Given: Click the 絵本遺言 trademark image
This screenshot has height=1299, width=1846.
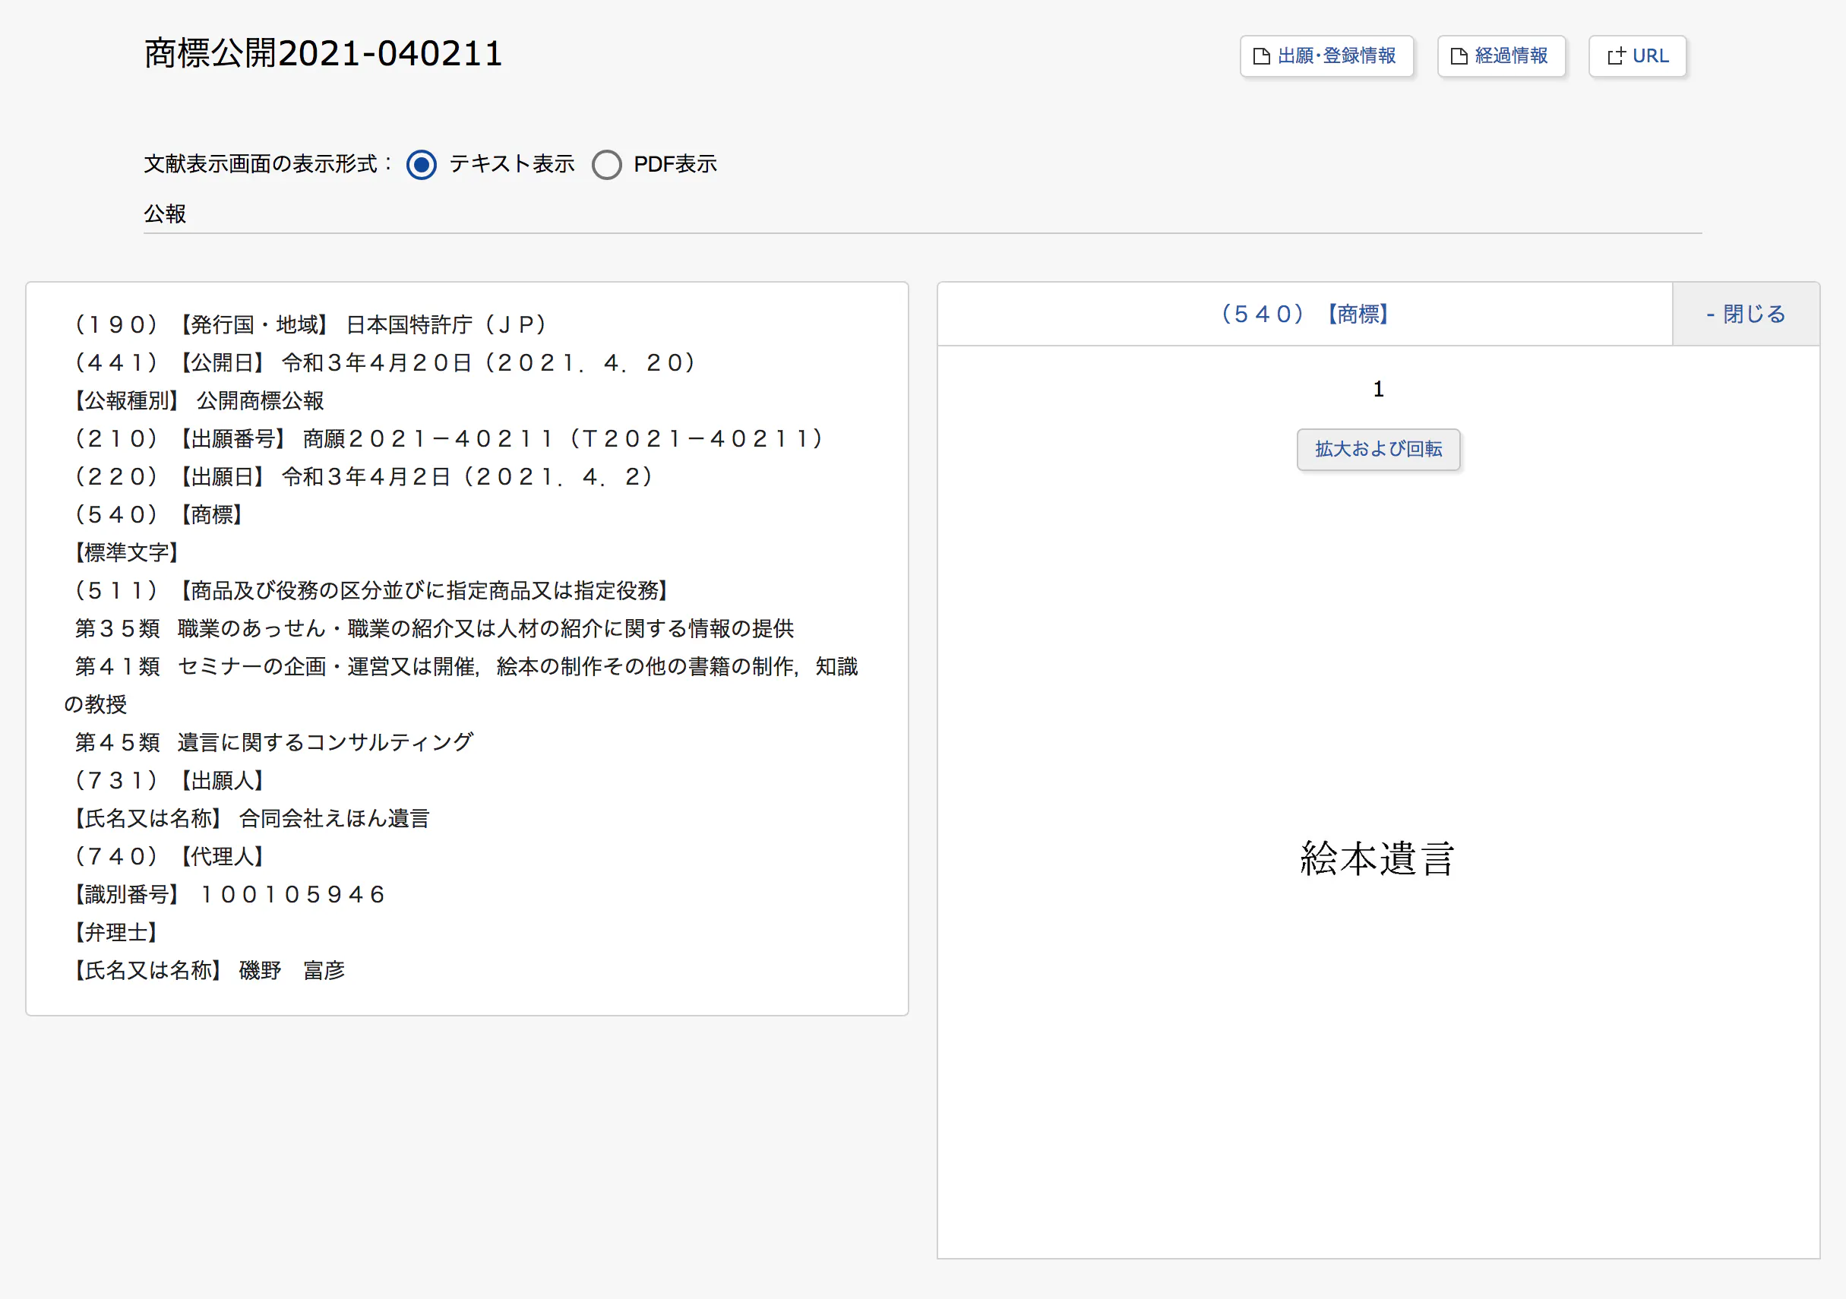Looking at the screenshot, I should click(1377, 858).
